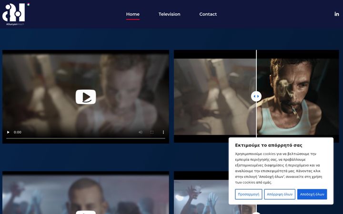
Task: Open the LinkedIn profile icon
Action: pyautogui.click(x=337, y=14)
